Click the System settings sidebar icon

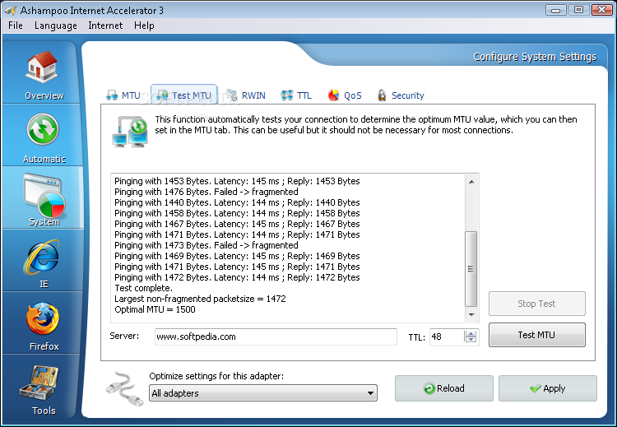pyautogui.click(x=43, y=195)
